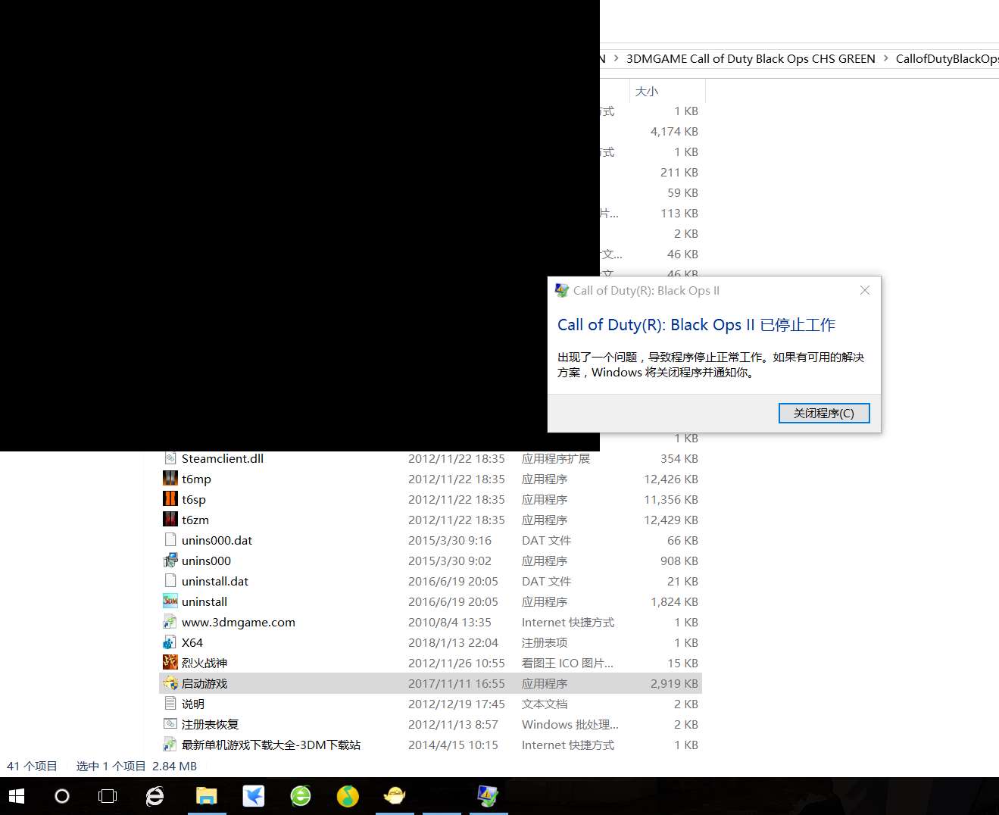Open Cortana search circle on taskbar
Image resolution: width=999 pixels, height=815 pixels.
point(62,796)
